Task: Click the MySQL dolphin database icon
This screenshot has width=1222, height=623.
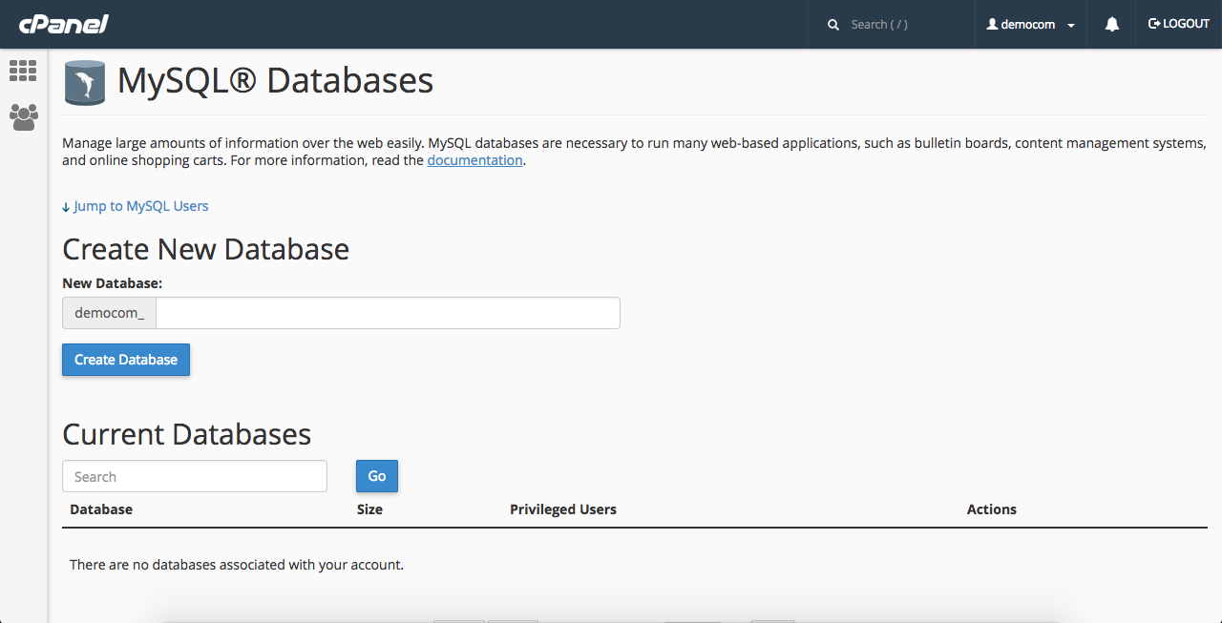Action: 84,82
